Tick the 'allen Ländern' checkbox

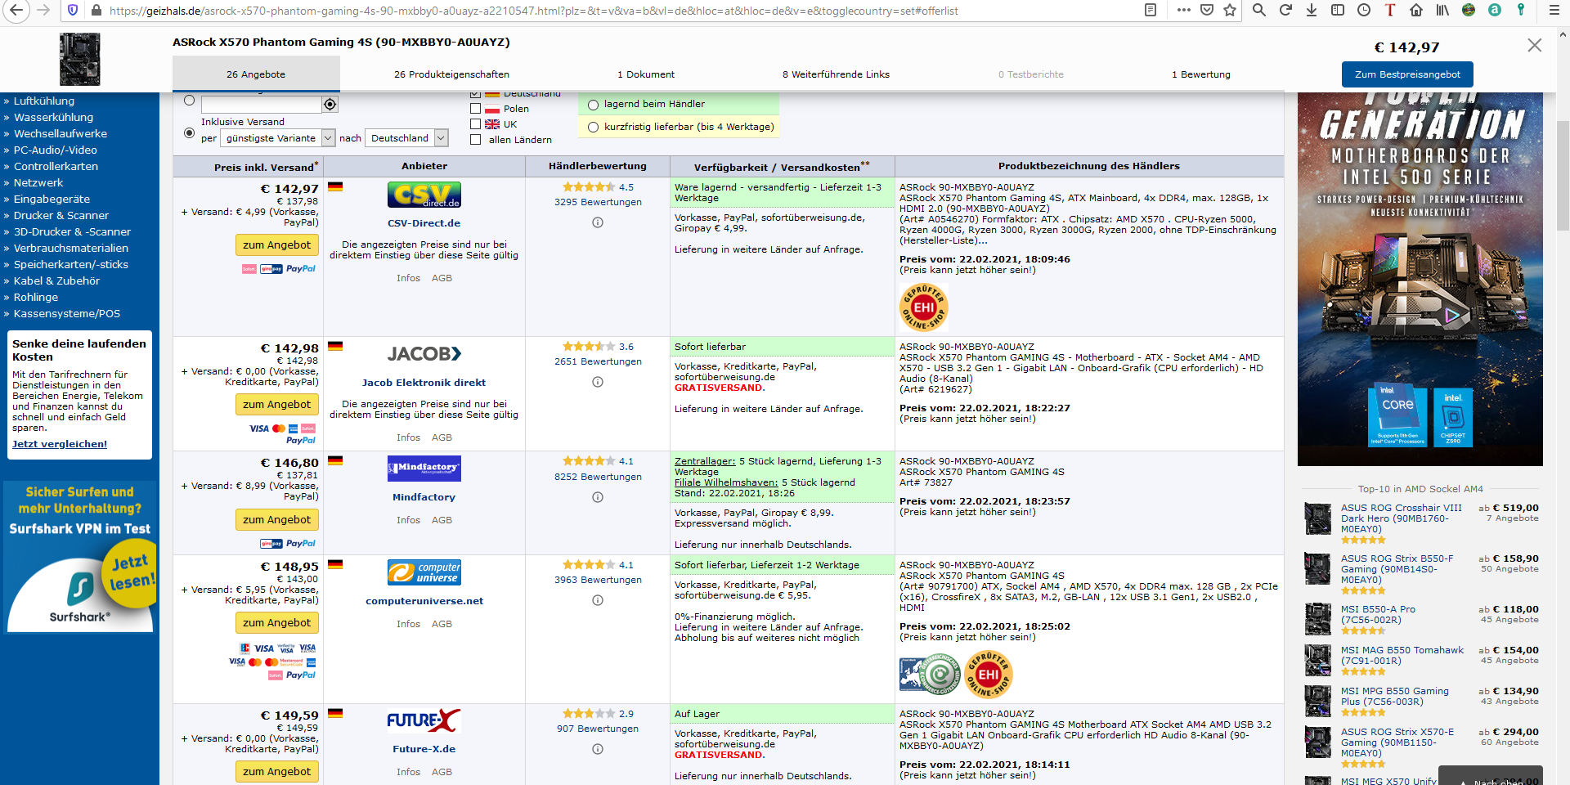(x=475, y=140)
